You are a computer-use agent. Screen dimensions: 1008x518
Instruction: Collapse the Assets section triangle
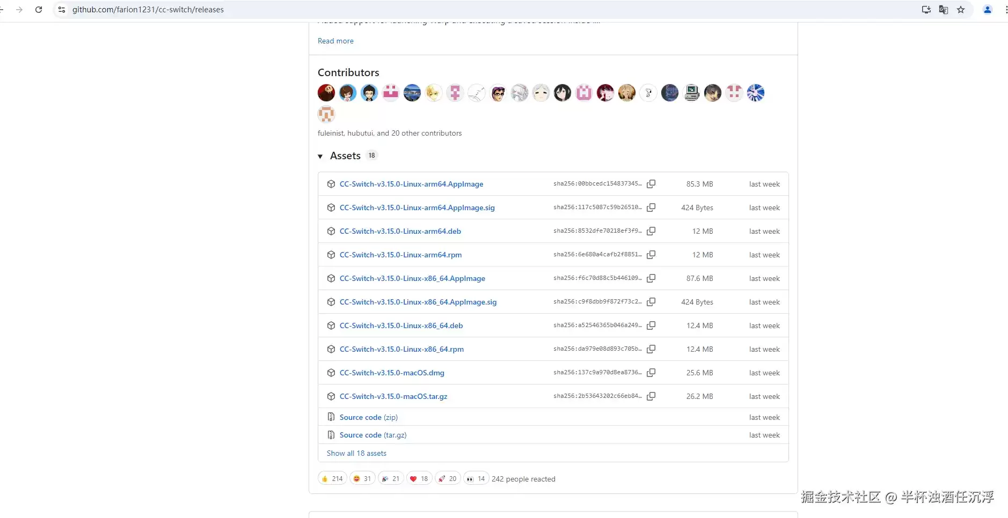(320, 157)
